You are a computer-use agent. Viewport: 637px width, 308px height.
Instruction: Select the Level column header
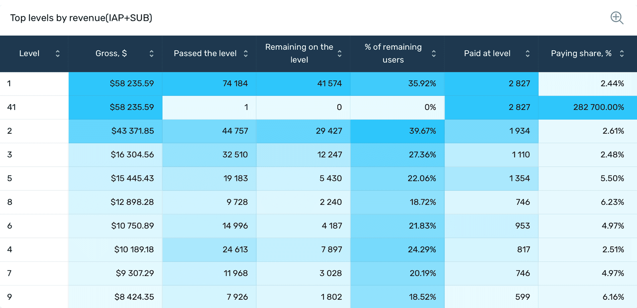point(30,54)
